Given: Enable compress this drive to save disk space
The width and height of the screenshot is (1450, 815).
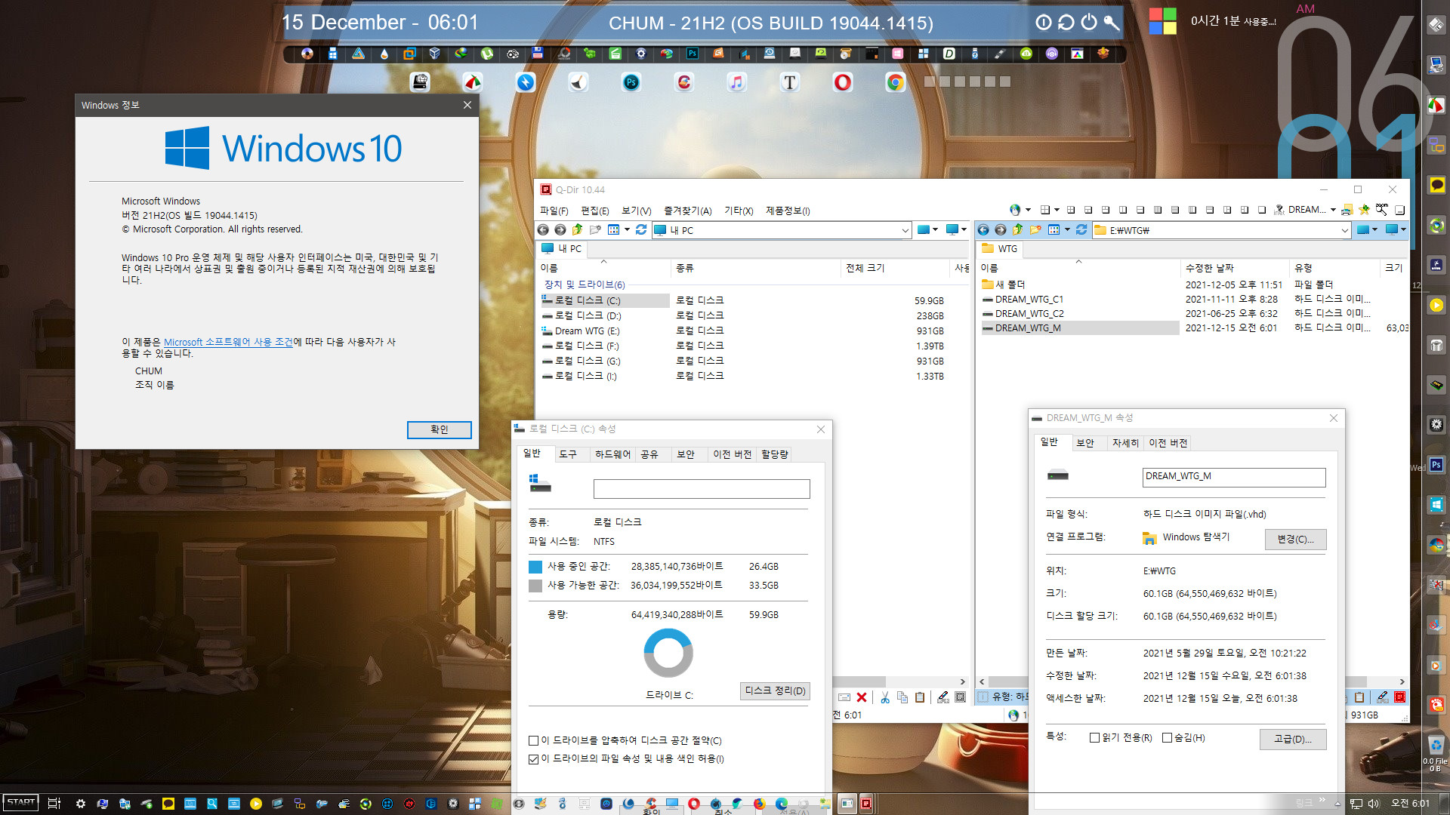Looking at the screenshot, I should point(534,740).
